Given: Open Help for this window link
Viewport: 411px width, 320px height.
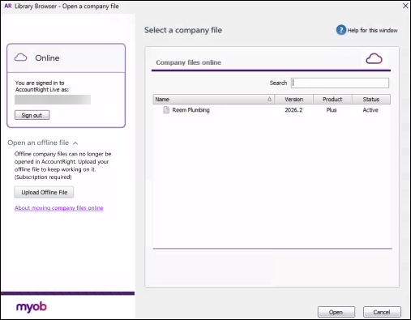Looking at the screenshot, I should tap(372, 30).
